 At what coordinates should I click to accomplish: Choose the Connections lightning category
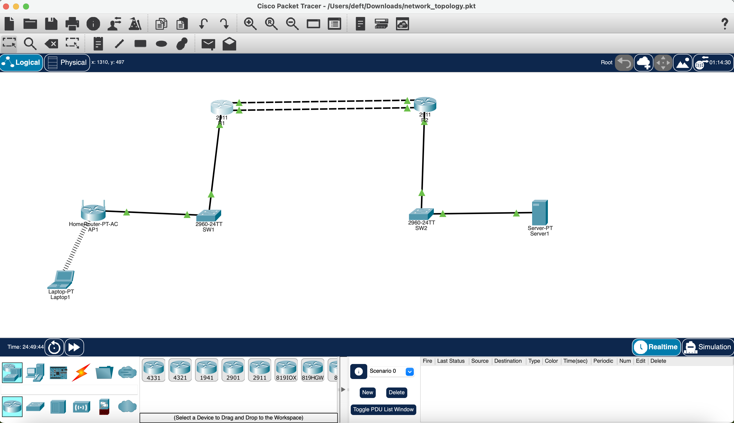coord(81,372)
